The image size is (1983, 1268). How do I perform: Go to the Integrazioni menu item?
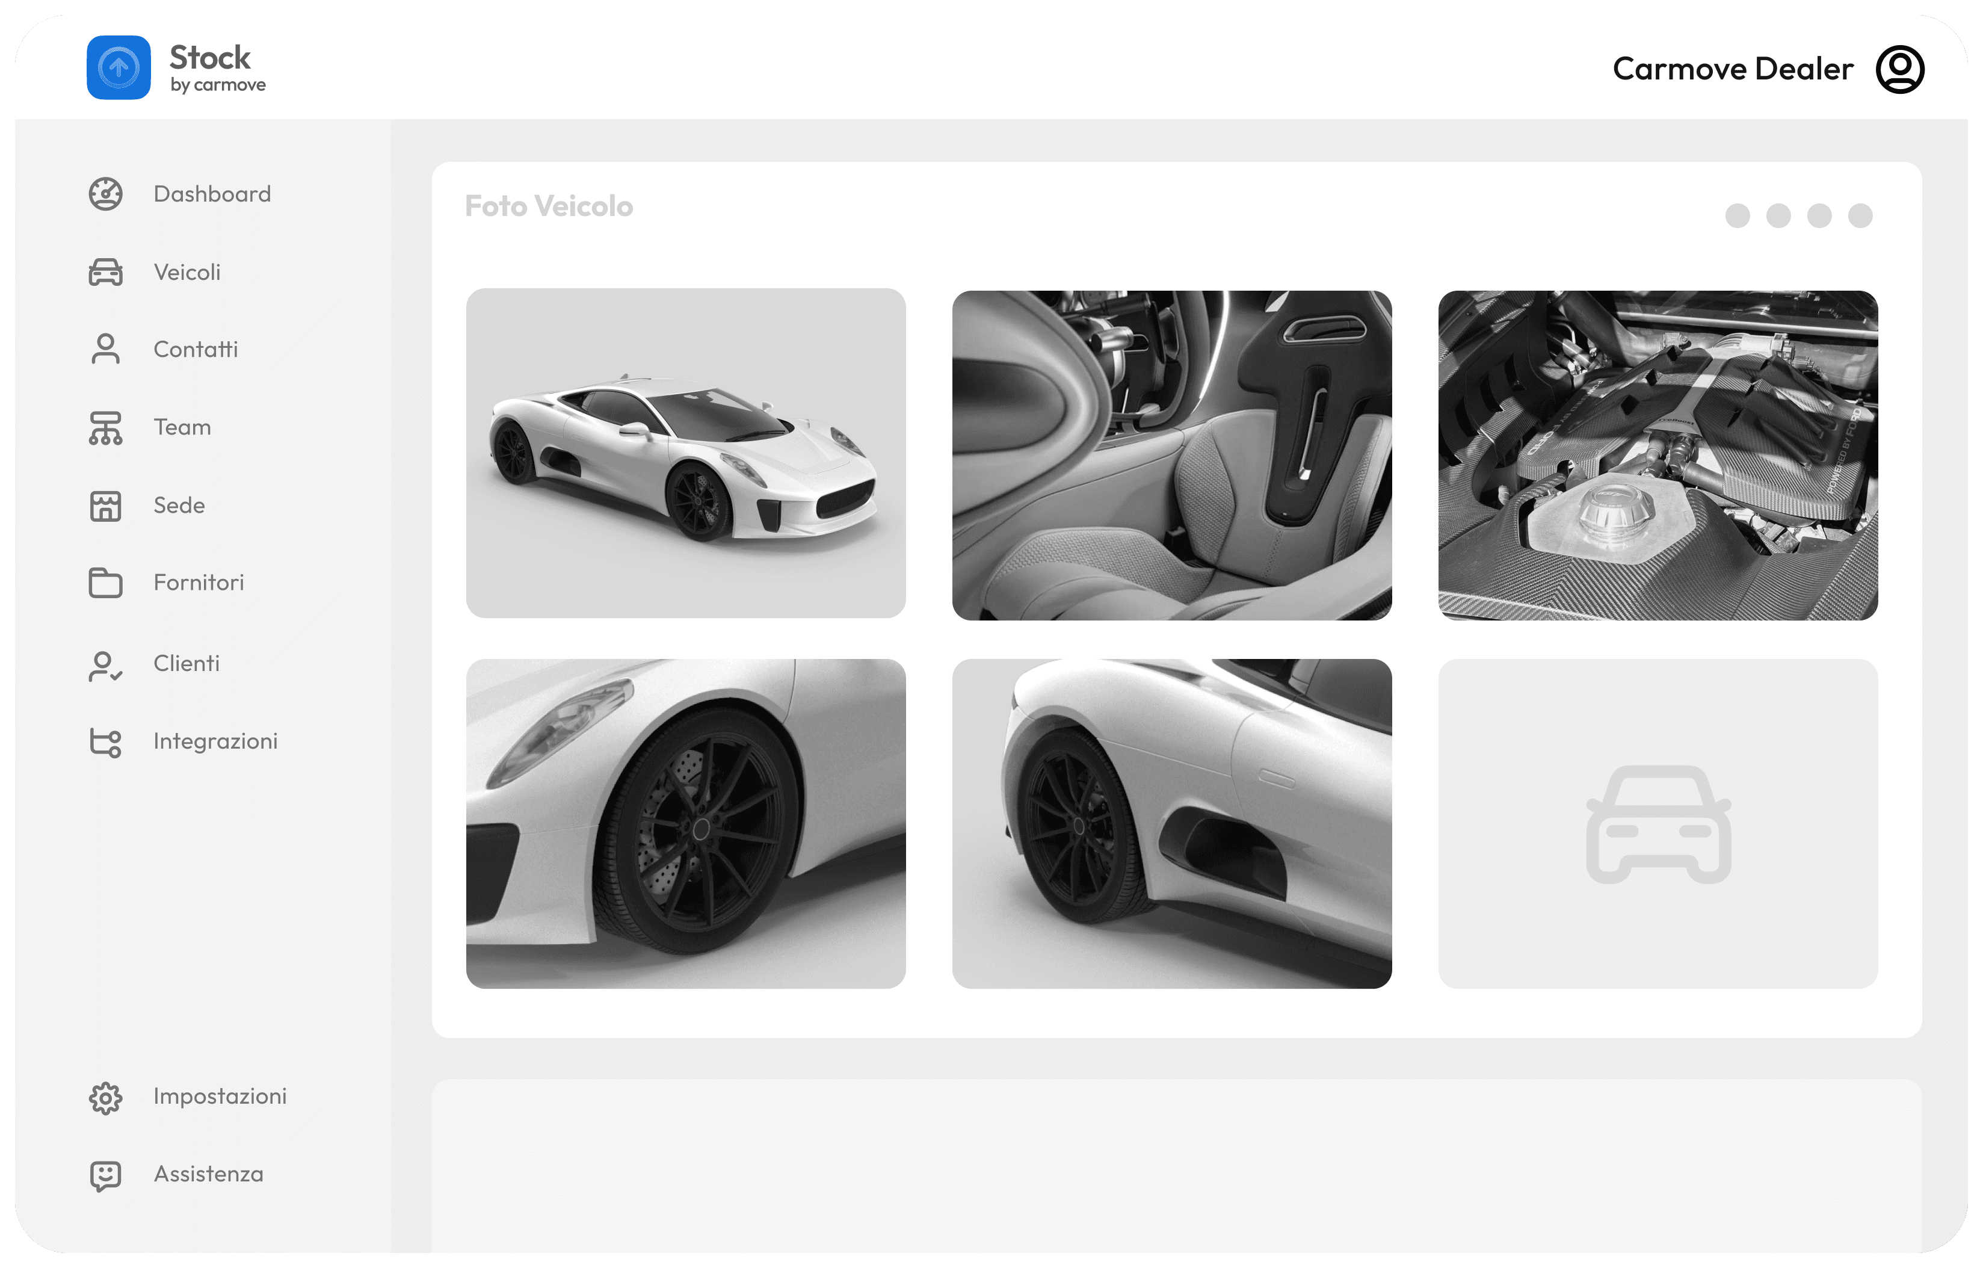[x=215, y=741]
